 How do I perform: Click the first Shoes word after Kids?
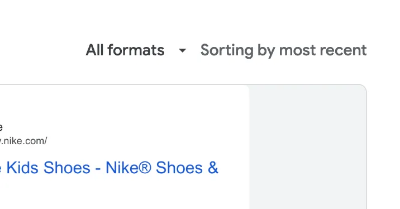[67, 168]
